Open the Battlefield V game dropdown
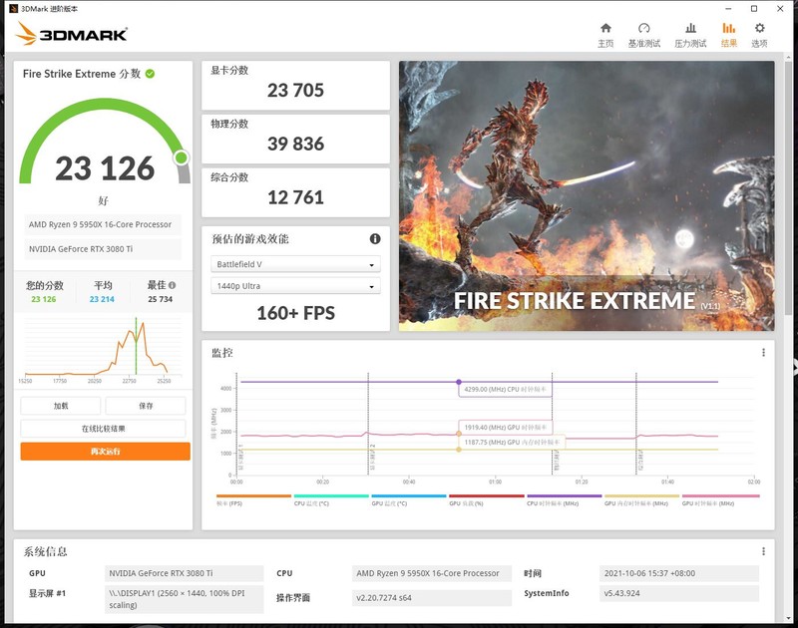This screenshot has width=798, height=628. click(x=294, y=263)
